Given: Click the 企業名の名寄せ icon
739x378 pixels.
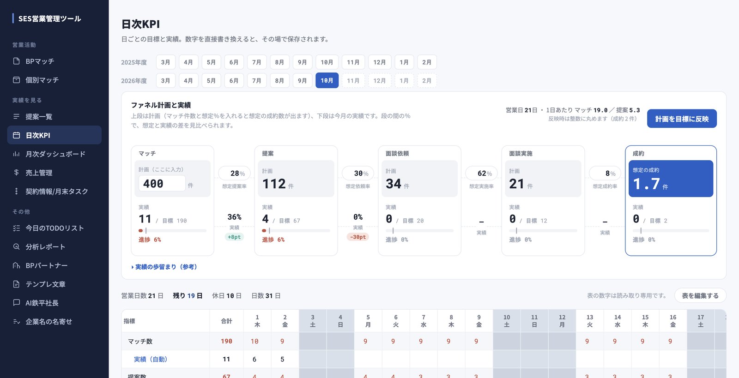Looking at the screenshot, I should [17, 321].
